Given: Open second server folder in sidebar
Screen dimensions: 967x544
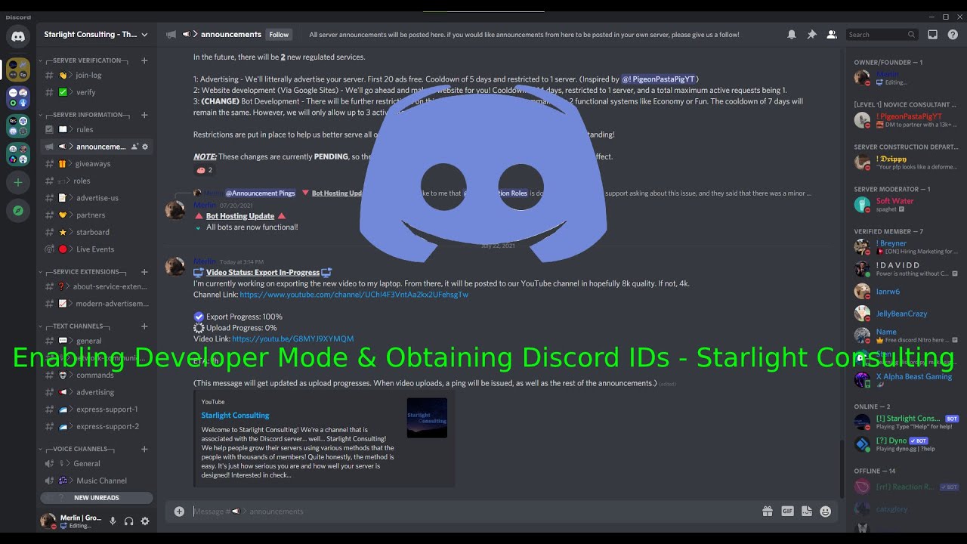Looking at the screenshot, I should pos(18,98).
